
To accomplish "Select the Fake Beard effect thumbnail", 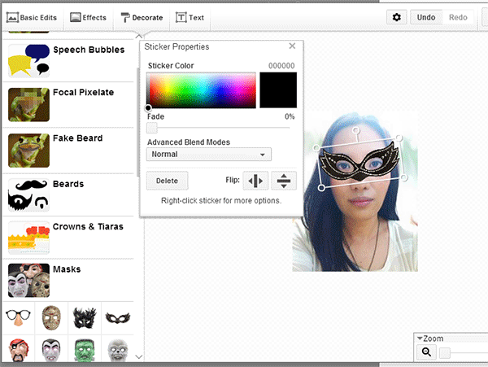I will [x=28, y=151].
